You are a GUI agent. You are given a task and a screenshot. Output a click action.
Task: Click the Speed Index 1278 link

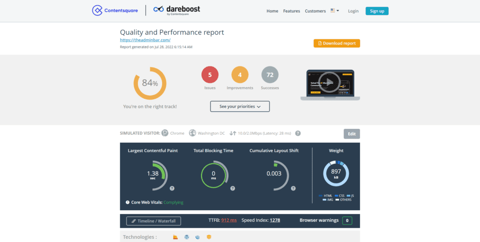[275, 220]
